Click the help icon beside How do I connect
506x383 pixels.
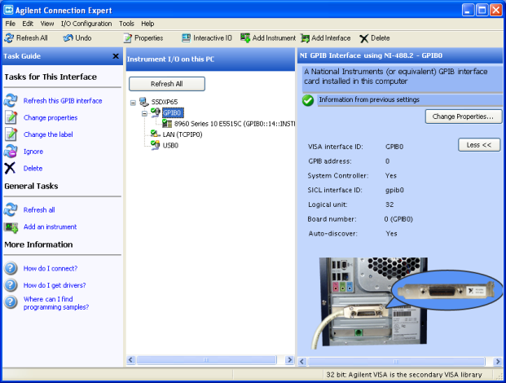point(11,268)
